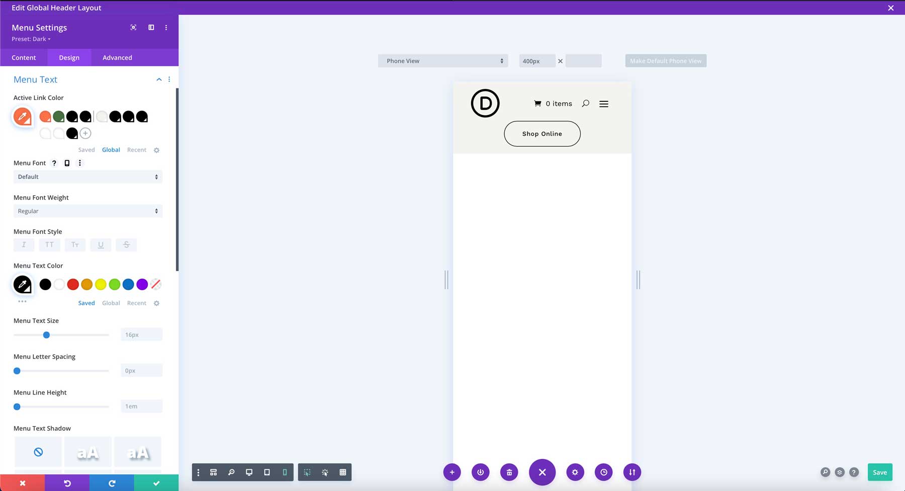Switch to the Advanced tab
Screen dimensions: 905x491
click(x=117, y=57)
